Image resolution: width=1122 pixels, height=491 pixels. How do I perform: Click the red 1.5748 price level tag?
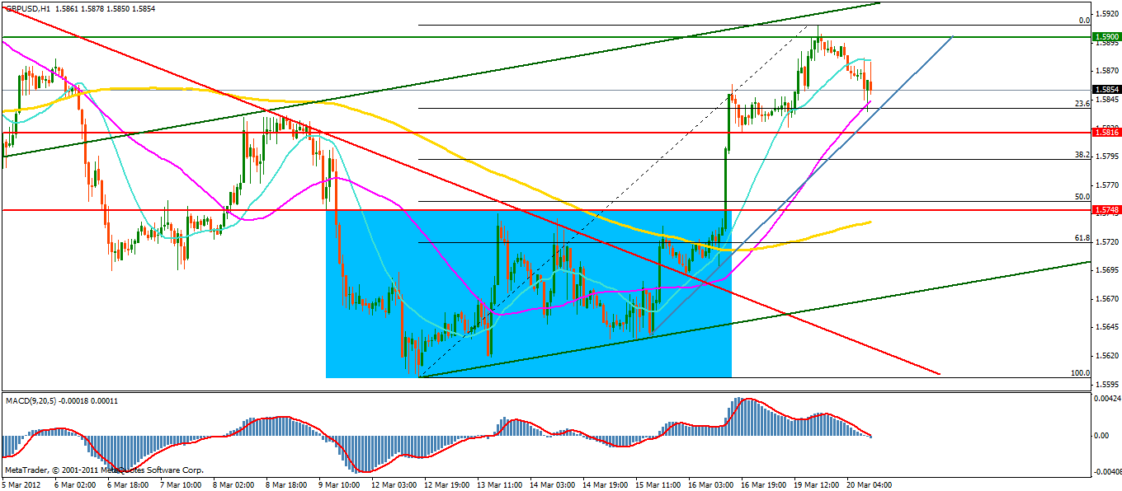click(x=1105, y=210)
